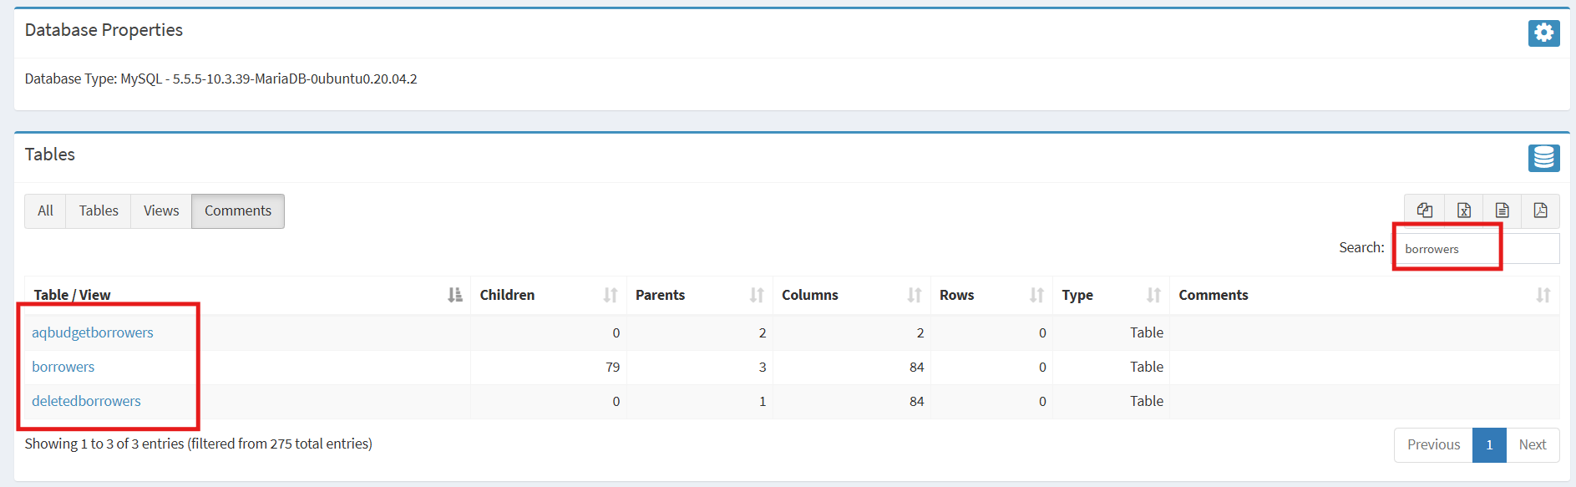This screenshot has width=1576, height=487.
Task: Export the table list as CSV
Action: (x=1502, y=211)
